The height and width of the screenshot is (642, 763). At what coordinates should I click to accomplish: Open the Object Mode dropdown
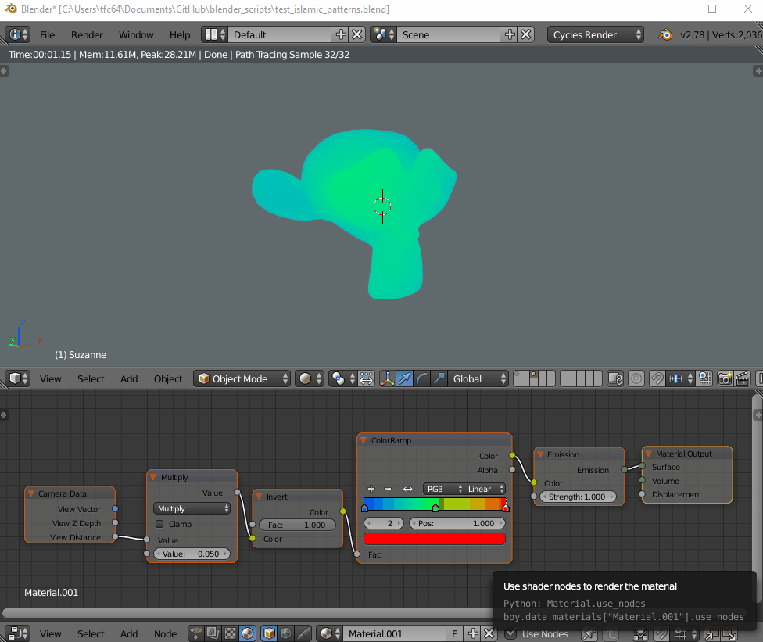click(242, 378)
